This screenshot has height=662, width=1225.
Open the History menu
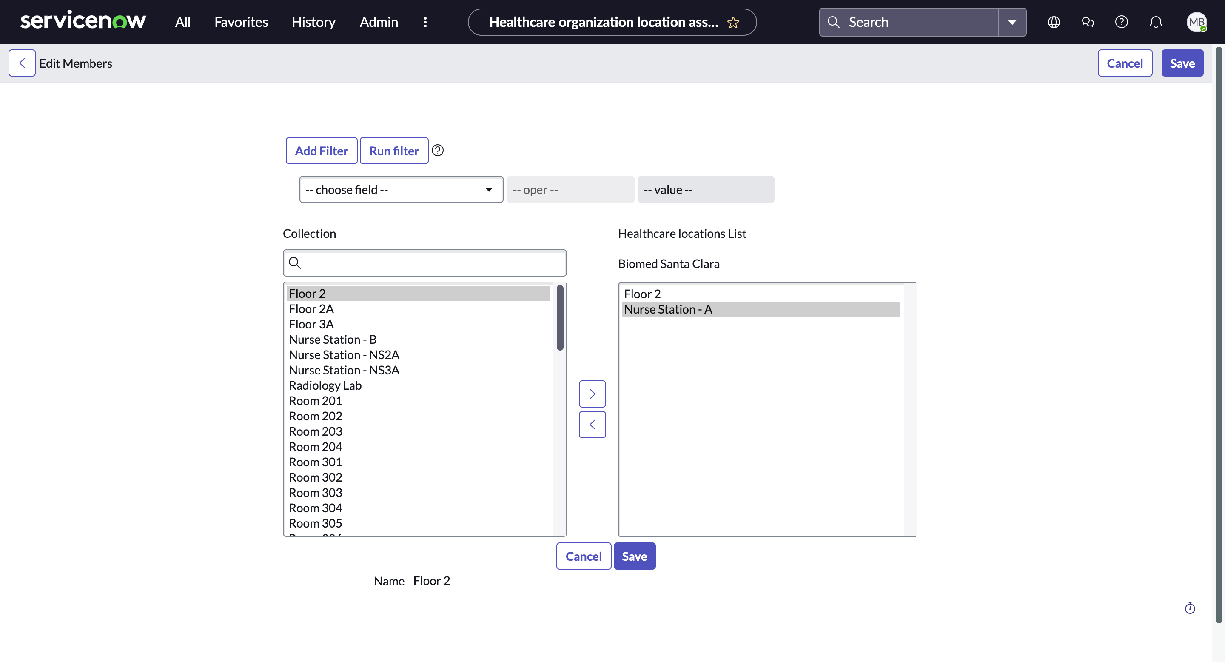(x=313, y=22)
